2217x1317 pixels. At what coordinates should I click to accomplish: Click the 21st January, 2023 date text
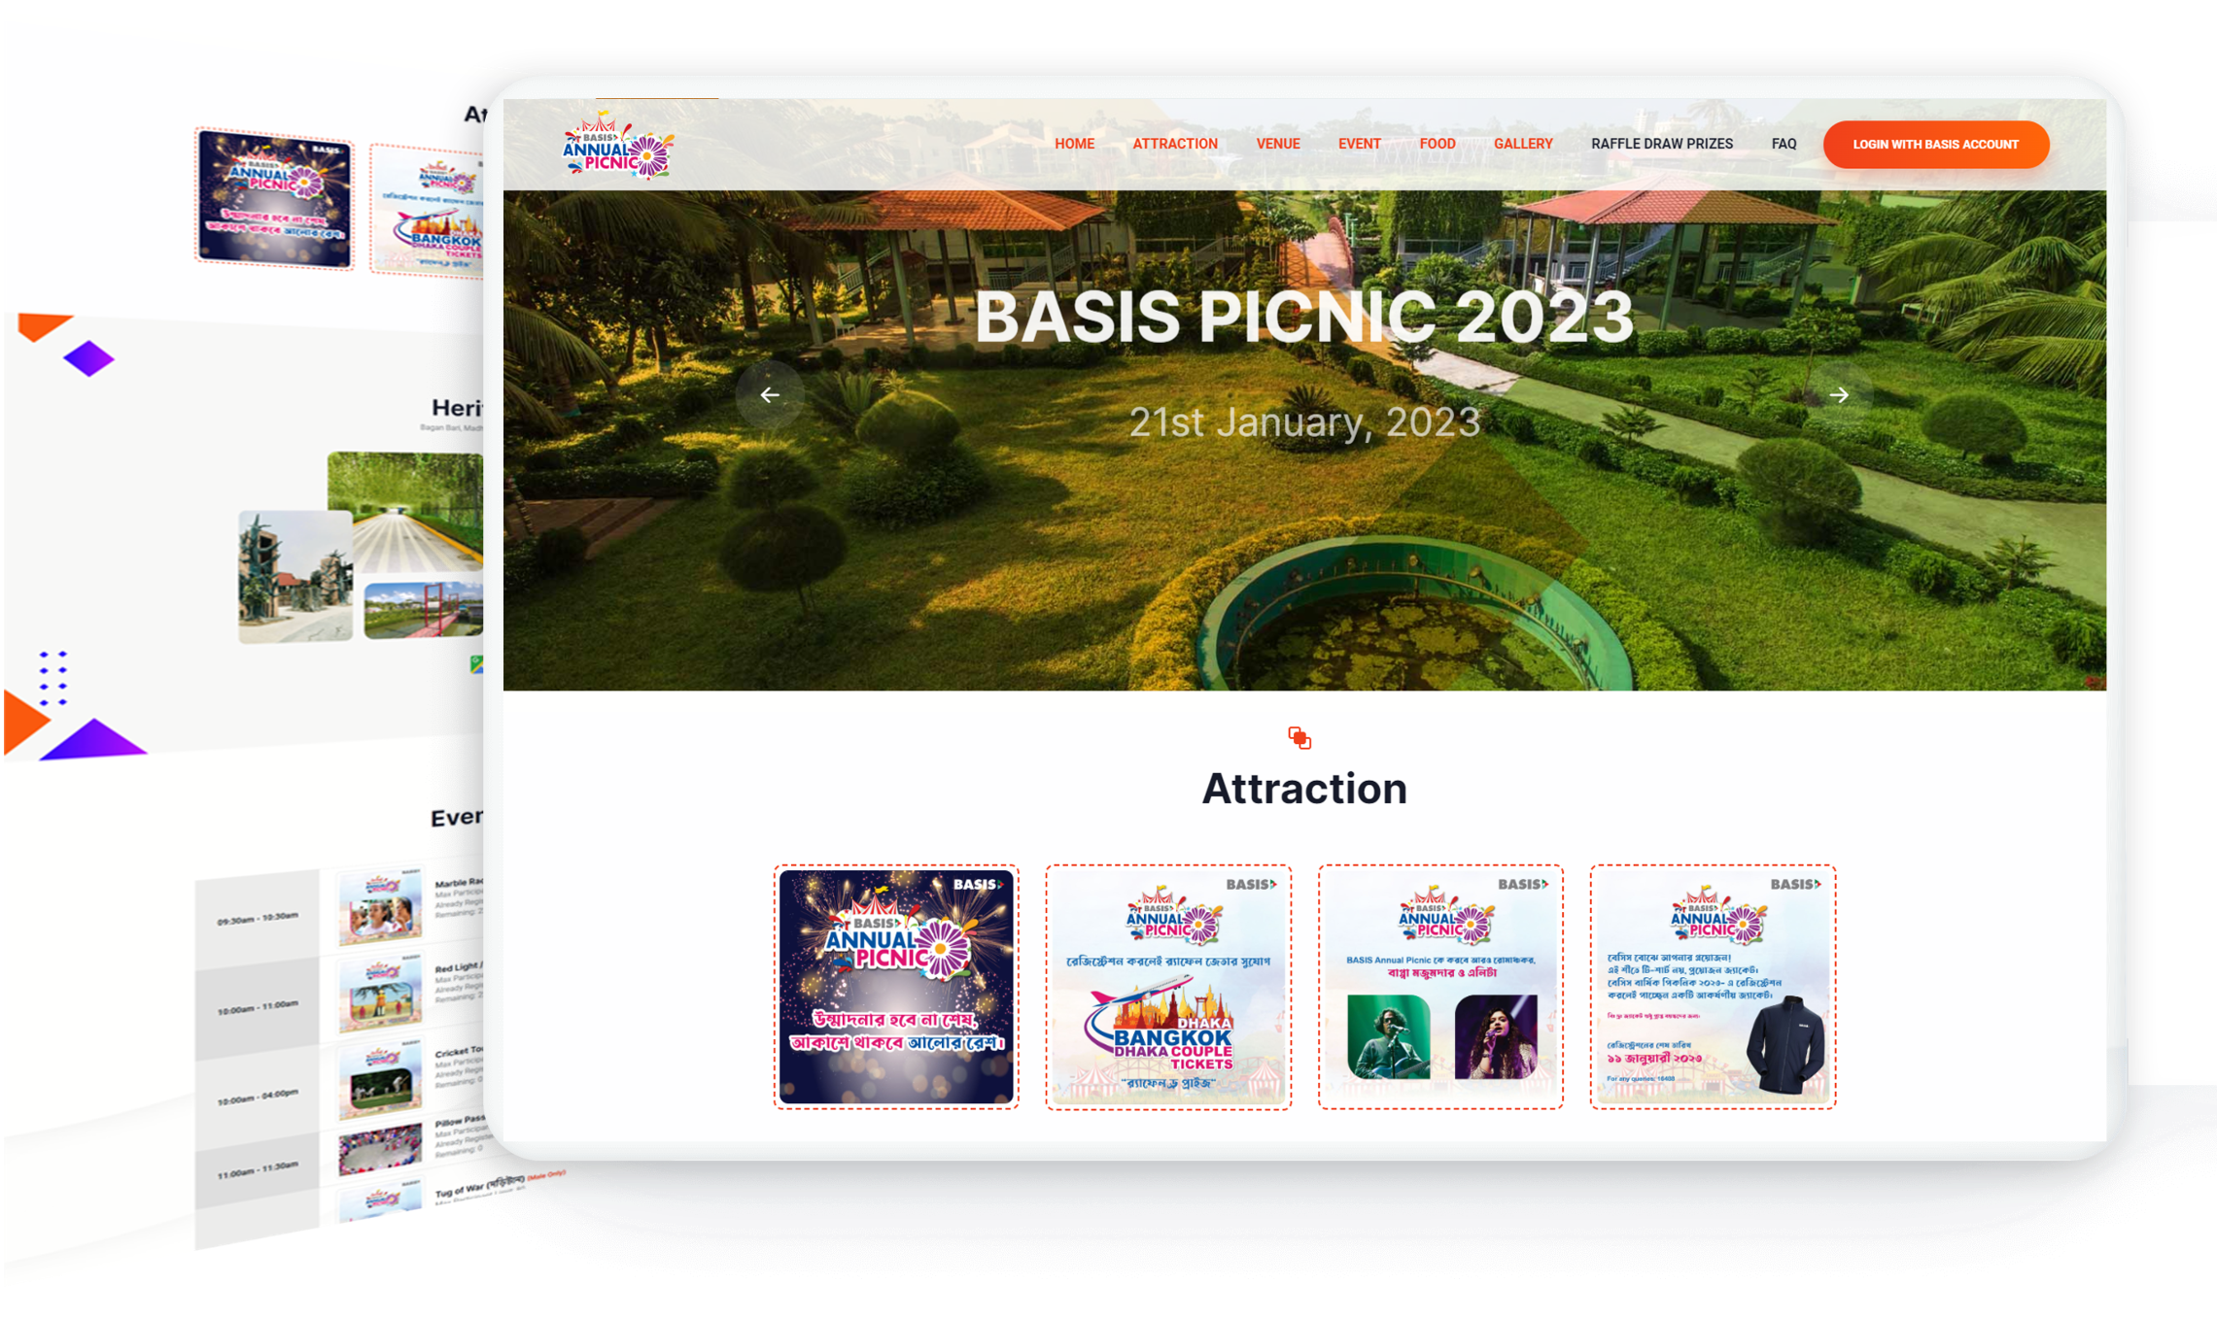(1303, 422)
